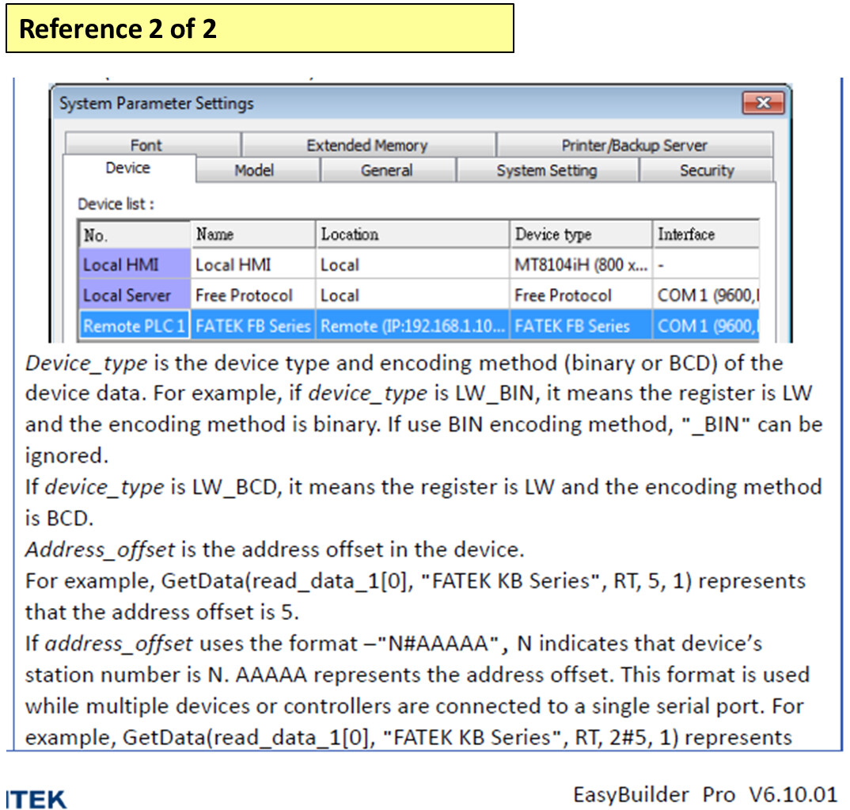Select the Printer/Backup Server tab
The width and height of the screenshot is (850, 810).
(634, 145)
